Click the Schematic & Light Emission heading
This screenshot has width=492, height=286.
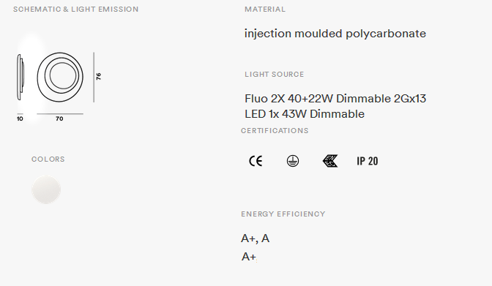coord(75,10)
